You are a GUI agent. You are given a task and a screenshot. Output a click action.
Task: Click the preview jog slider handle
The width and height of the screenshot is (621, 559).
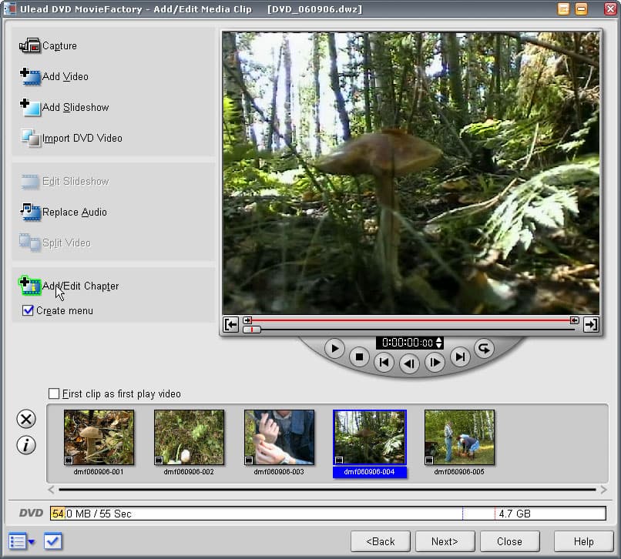[252, 330]
